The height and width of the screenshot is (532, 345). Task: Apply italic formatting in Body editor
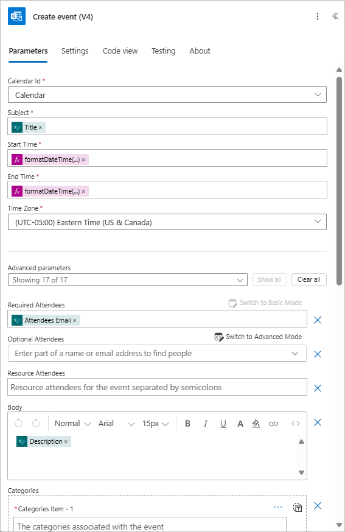(x=205, y=424)
